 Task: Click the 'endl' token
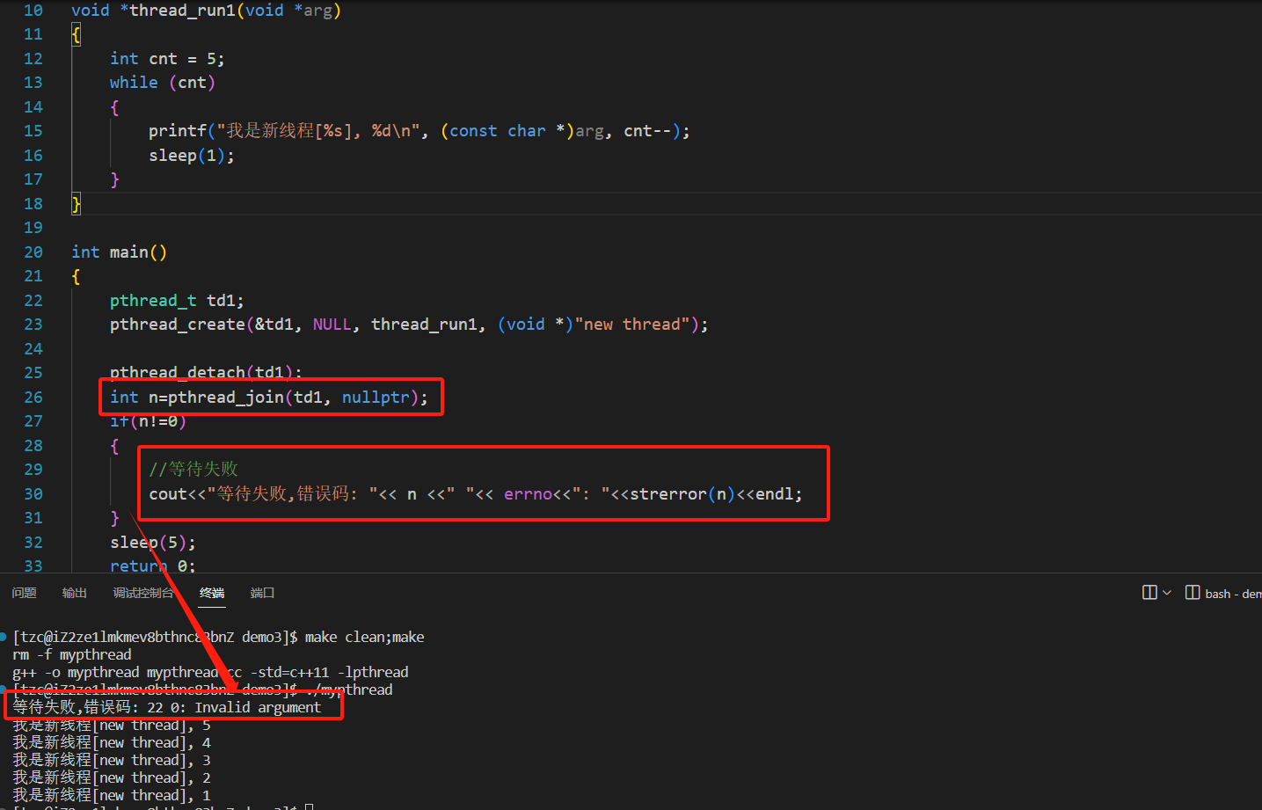coord(775,494)
